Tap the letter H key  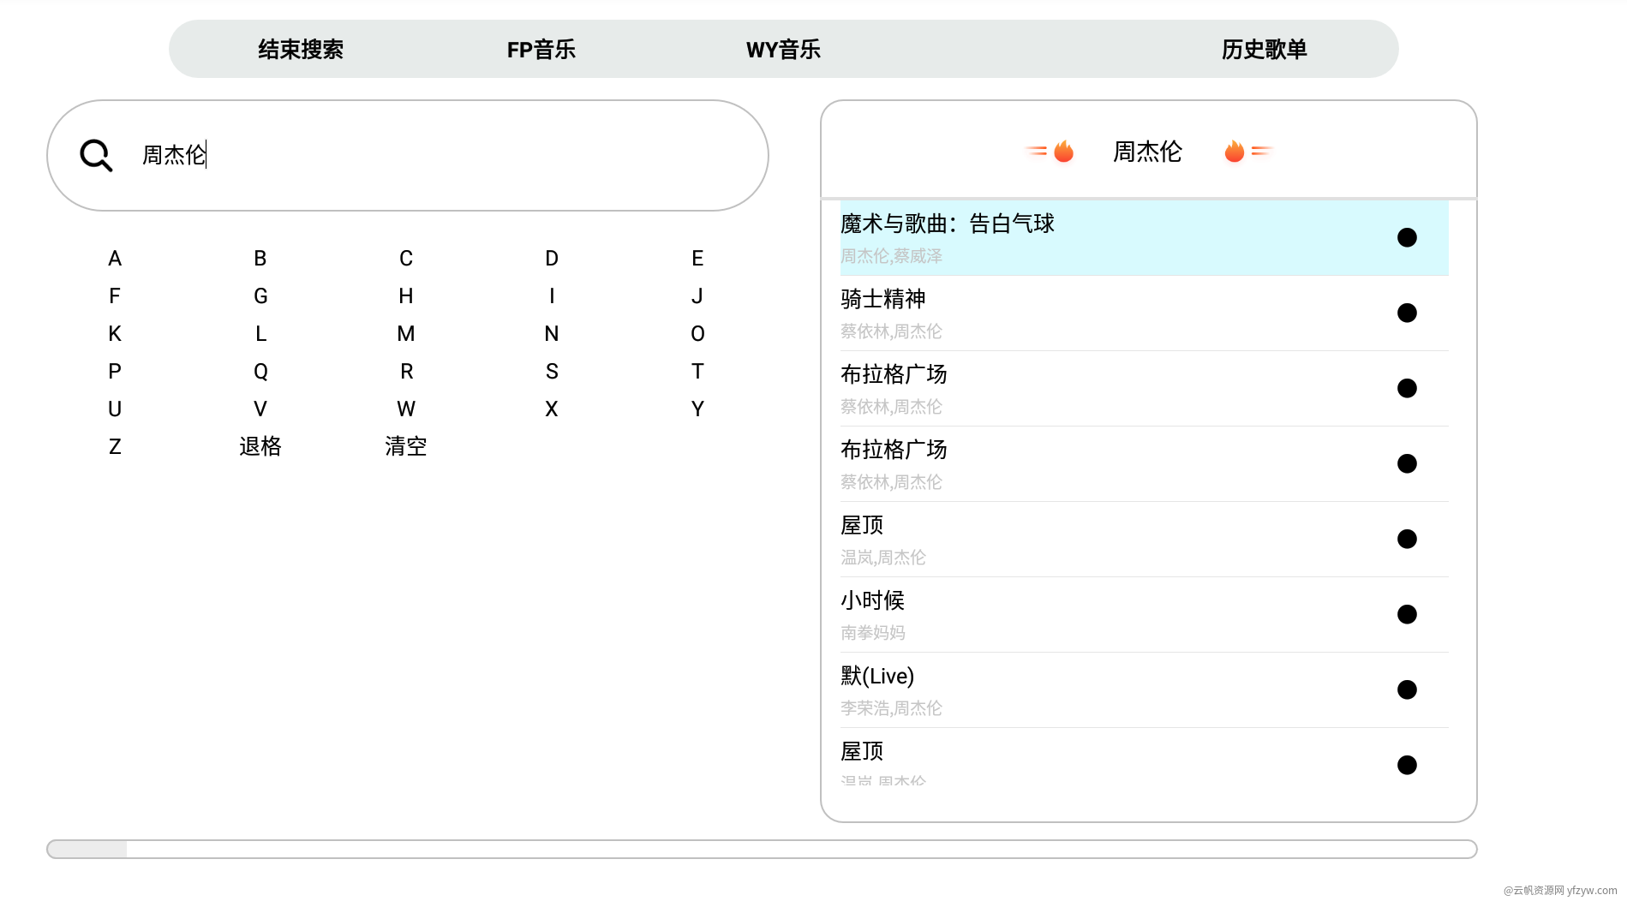(x=406, y=296)
